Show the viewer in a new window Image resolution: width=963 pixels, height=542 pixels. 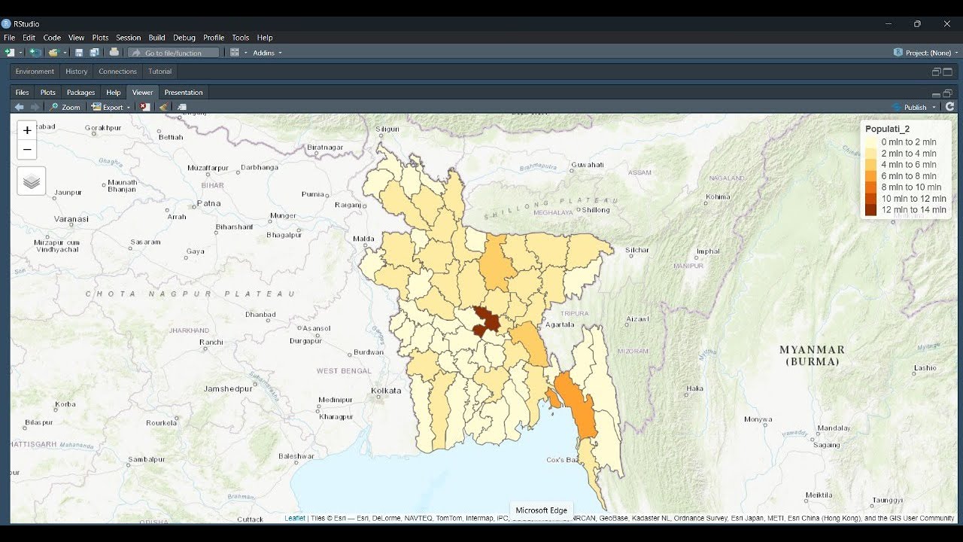pyautogui.click(x=182, y=107)
